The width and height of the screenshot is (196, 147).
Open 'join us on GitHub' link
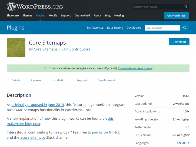point(106,132)
